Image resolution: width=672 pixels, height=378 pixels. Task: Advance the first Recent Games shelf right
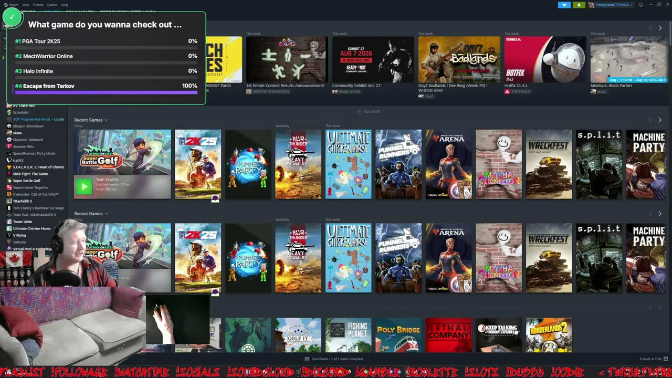[660, 120]
